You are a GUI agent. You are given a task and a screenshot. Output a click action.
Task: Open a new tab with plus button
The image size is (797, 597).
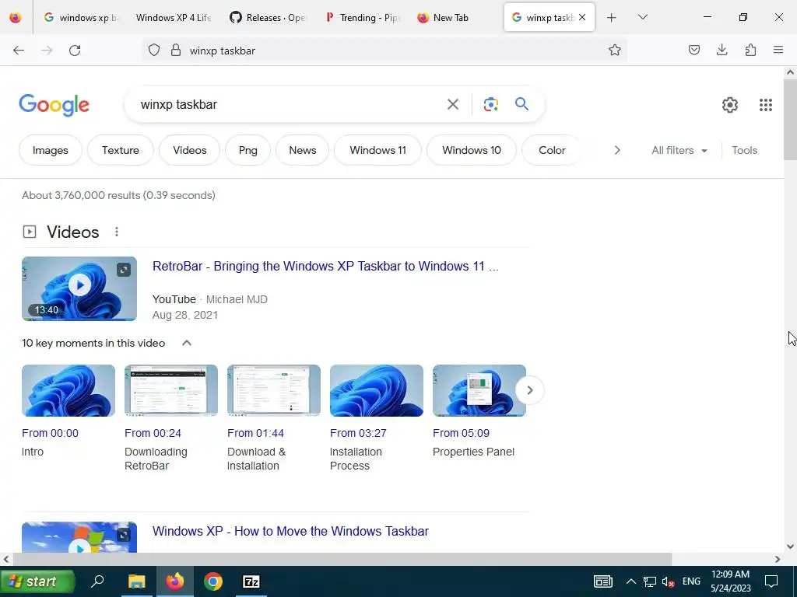point(612,18)
